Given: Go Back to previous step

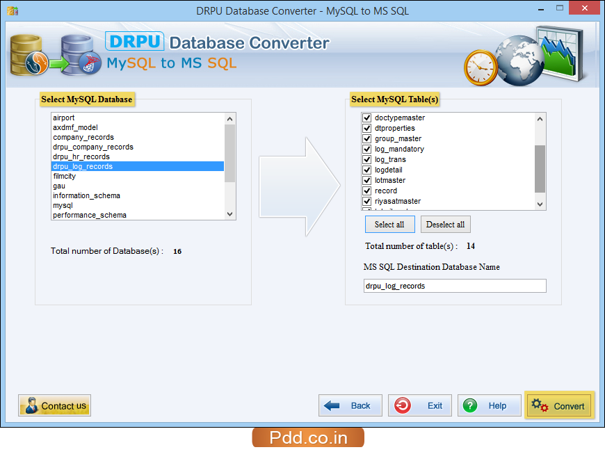Looking at the screenshot, I should click(x=350, y=405).
